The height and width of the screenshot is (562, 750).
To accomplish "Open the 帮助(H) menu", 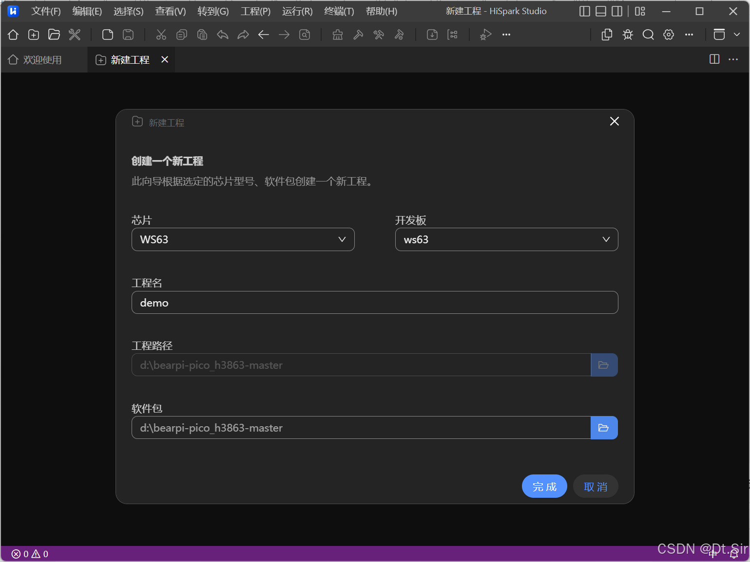I will point(382,11).
